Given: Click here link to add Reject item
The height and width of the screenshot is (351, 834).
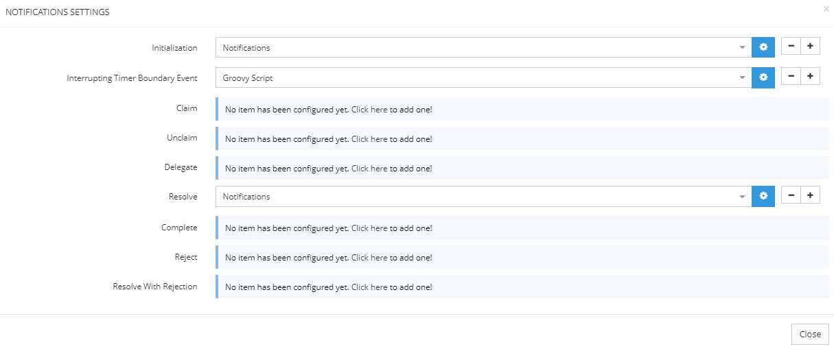Looking at the screenshot, I should coord(369,258).
